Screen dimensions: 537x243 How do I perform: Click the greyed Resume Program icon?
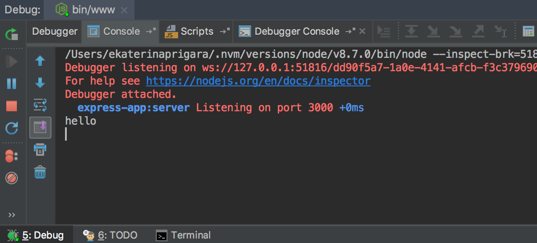tap(12, 61)
